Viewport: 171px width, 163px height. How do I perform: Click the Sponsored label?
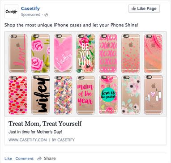pos(30,15)
